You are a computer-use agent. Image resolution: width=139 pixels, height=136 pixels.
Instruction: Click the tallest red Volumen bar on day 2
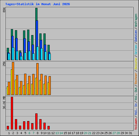[12, 113]
